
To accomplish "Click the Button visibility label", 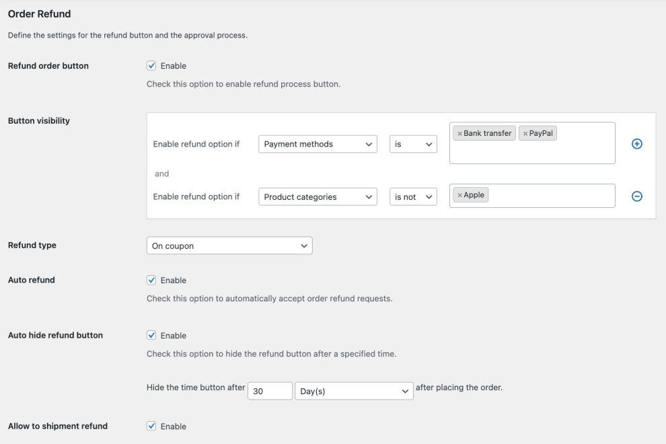I will coord(38,120).
